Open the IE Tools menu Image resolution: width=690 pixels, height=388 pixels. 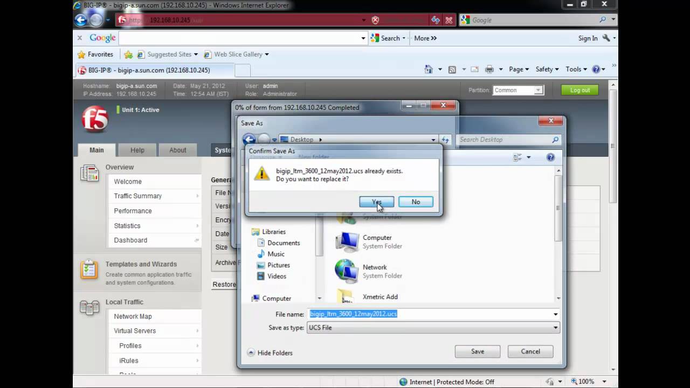(576, 70)
